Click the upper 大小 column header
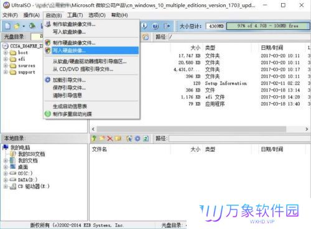The width and height of the screenshot is (311, 229). tap(195, 48)
